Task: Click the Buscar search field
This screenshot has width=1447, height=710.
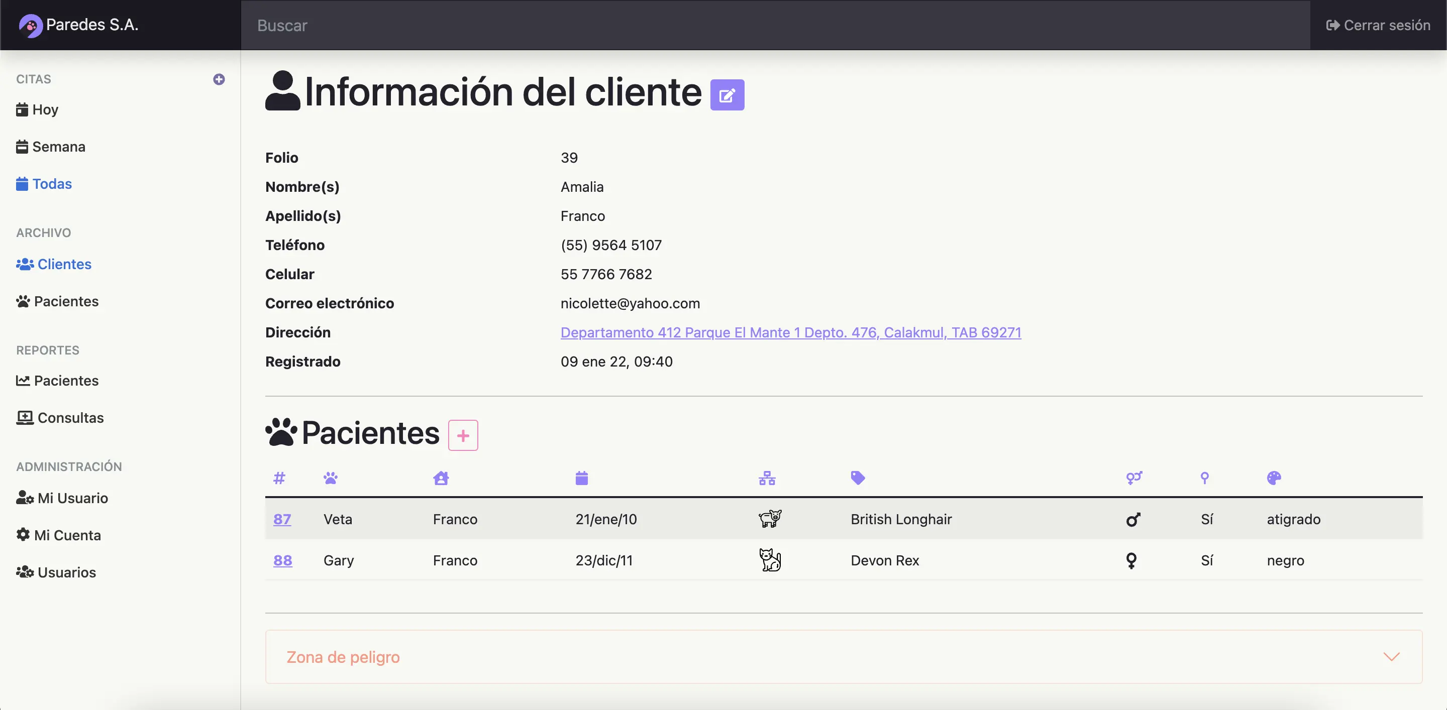Action: (775, 25)
